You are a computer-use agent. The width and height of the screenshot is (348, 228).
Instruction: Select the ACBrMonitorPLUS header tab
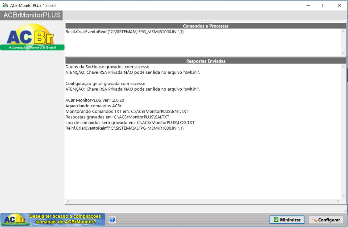click(32, 15)
